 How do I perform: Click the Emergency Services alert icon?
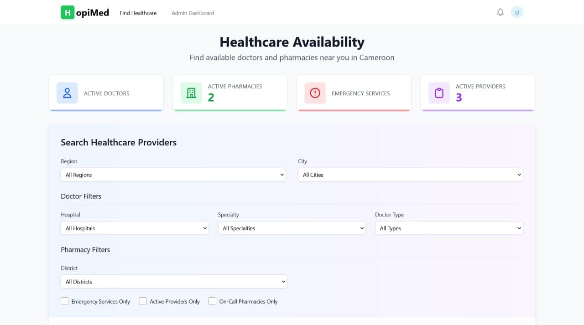[x=315, y=93]
